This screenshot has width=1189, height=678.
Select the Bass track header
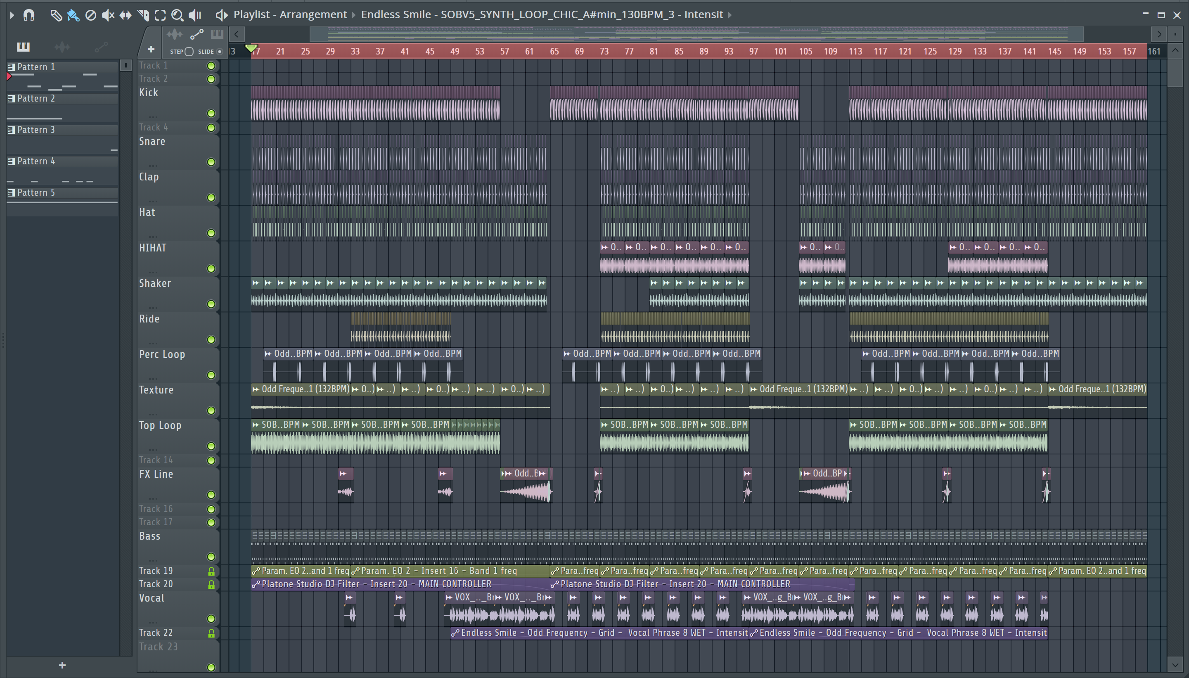click(x=178, y=546)
